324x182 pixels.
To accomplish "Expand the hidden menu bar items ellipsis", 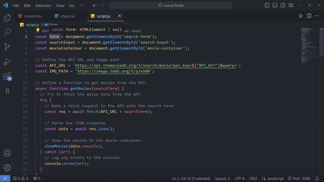I will pos(82,6).
